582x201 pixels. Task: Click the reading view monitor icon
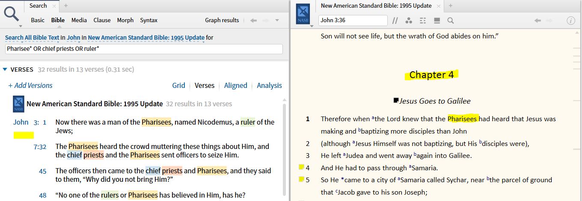pyautogui.click(x=437, y=20)
